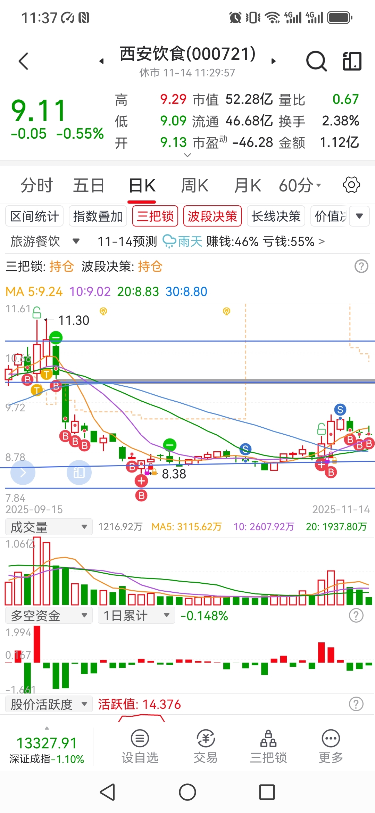
Task: Open help icon beside 三把锁 status
Action: tap(361, 266)
